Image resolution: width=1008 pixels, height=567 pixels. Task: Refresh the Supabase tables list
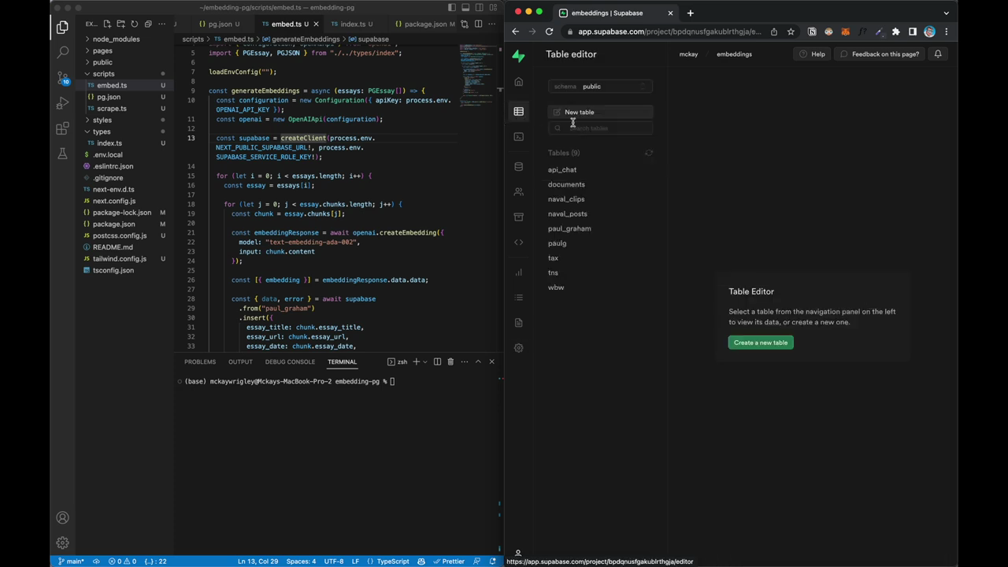649,153
